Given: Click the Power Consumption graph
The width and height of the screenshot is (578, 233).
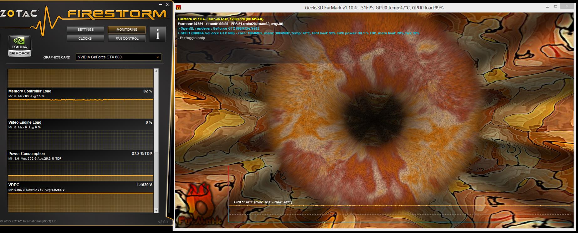Looking at the screenshot, I should point(80,171).
